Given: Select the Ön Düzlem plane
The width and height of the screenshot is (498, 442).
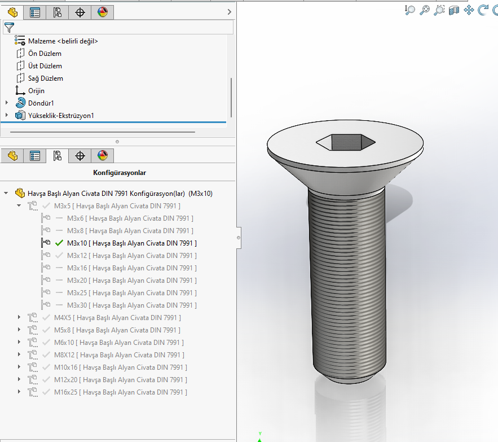Looking at the screenshot, I should point(45,54).
